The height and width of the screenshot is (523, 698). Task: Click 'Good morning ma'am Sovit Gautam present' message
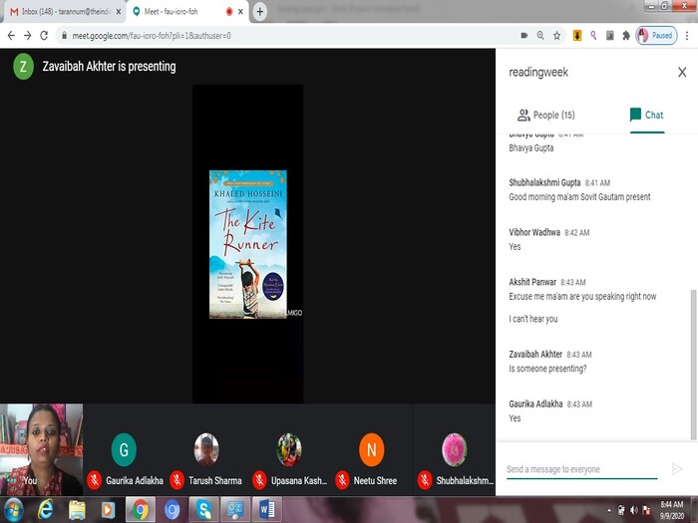tap(579, 197)
